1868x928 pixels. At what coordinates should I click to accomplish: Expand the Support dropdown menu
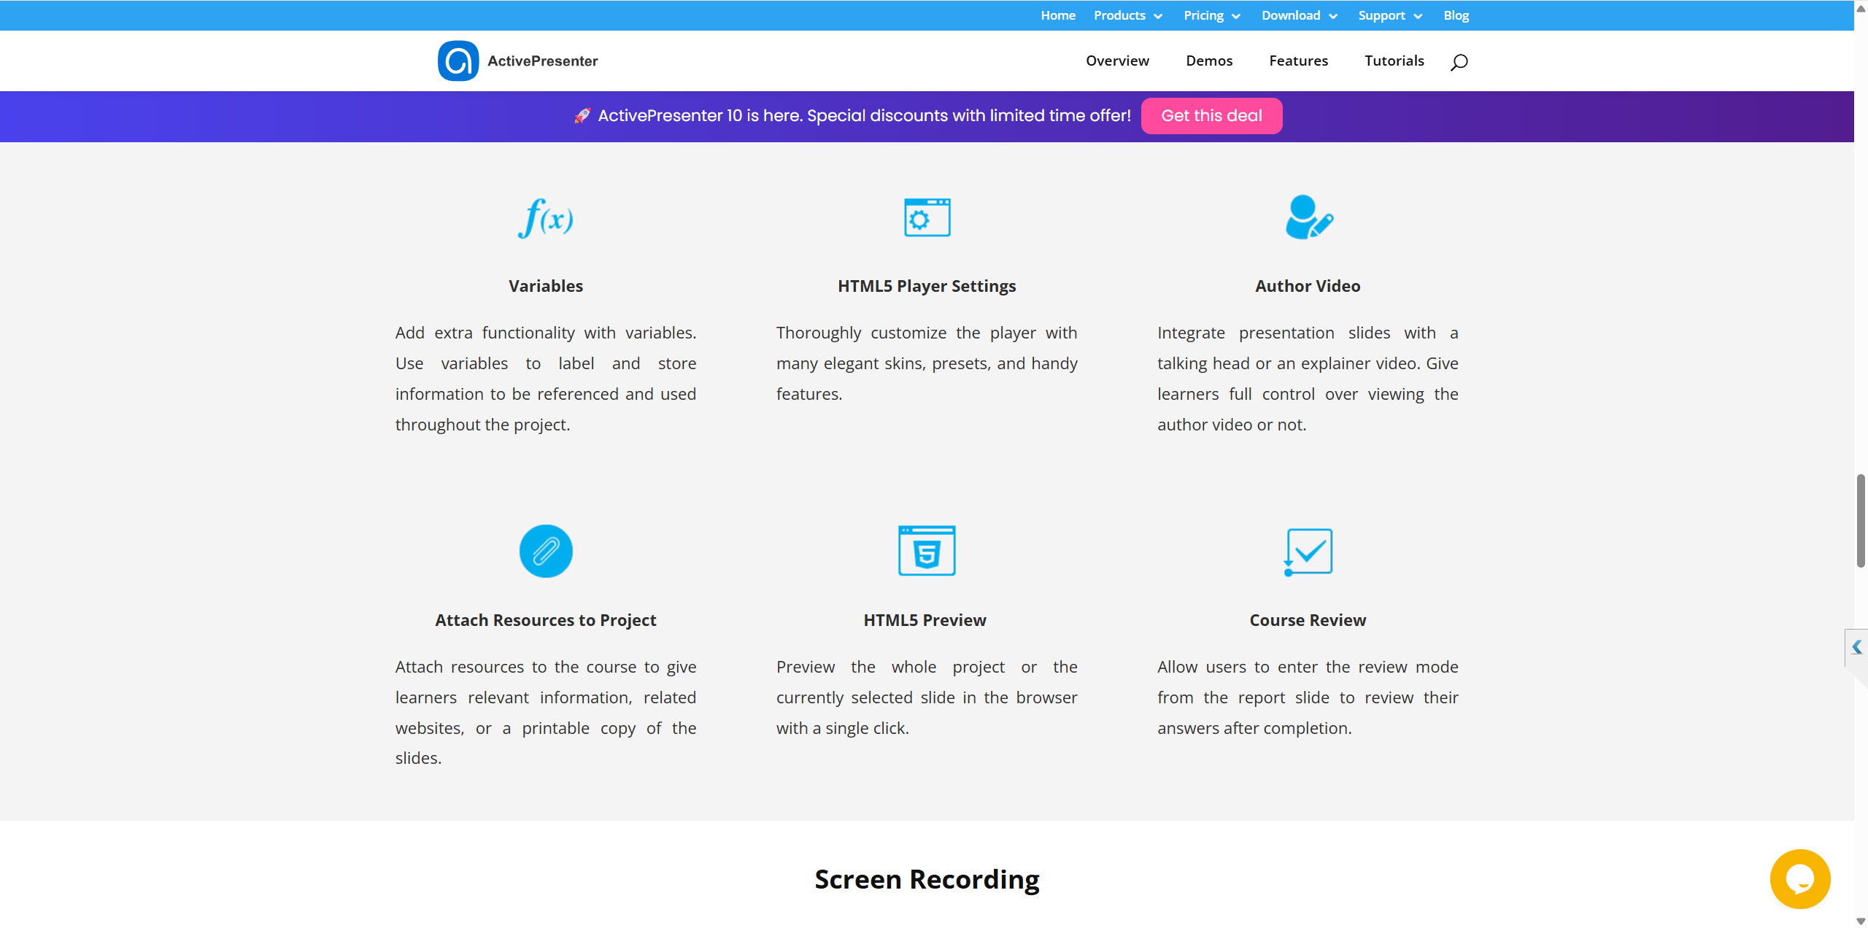1390,15
